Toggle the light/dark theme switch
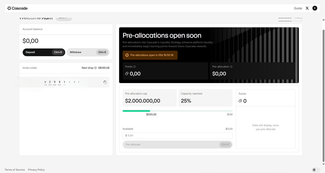The height and width of the screenshot is (173, 325). pyautogui.click(x=316, y=170)
